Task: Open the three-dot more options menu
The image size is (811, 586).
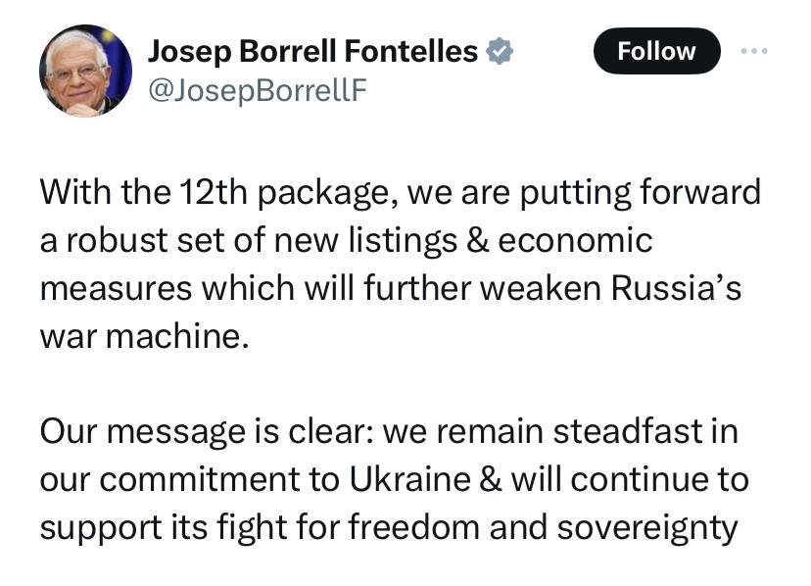Action: (754, 51)
